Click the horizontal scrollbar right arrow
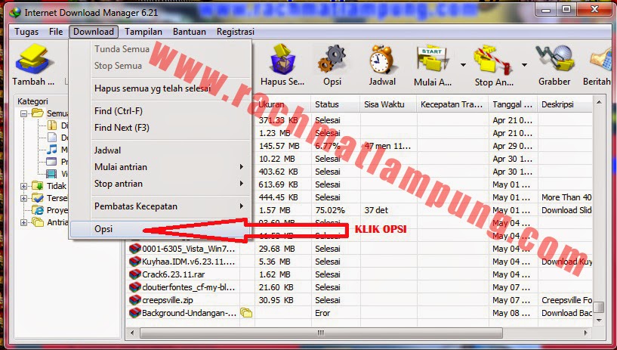The image size is (617, 350). 585,333
